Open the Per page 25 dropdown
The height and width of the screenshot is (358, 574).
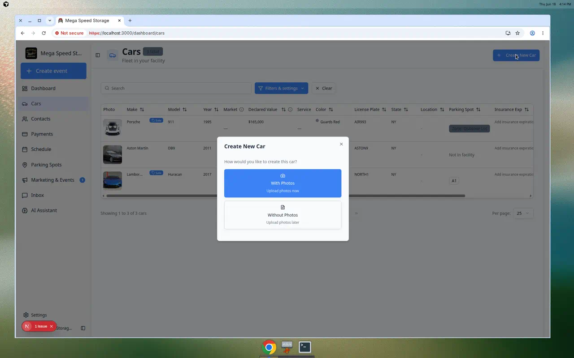[523, 213]
